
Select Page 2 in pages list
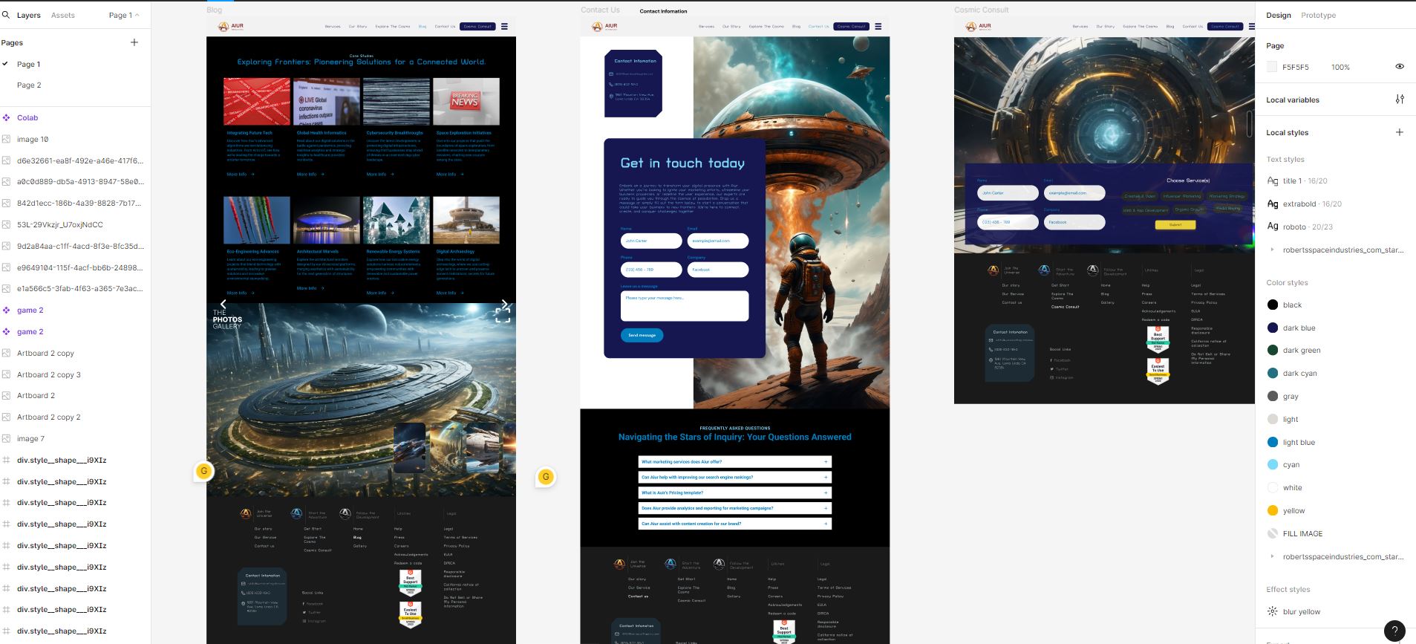point(29,85)
